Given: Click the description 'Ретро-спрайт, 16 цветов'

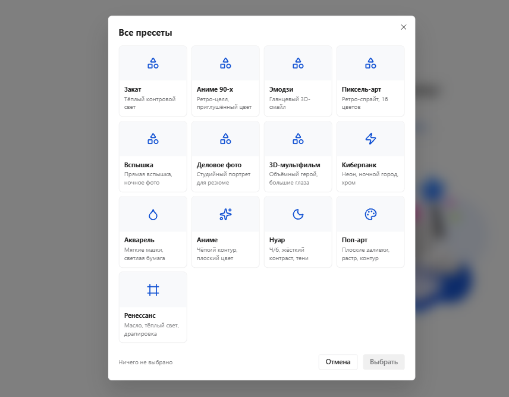Looking at the screenshot, I should (365, 103).
